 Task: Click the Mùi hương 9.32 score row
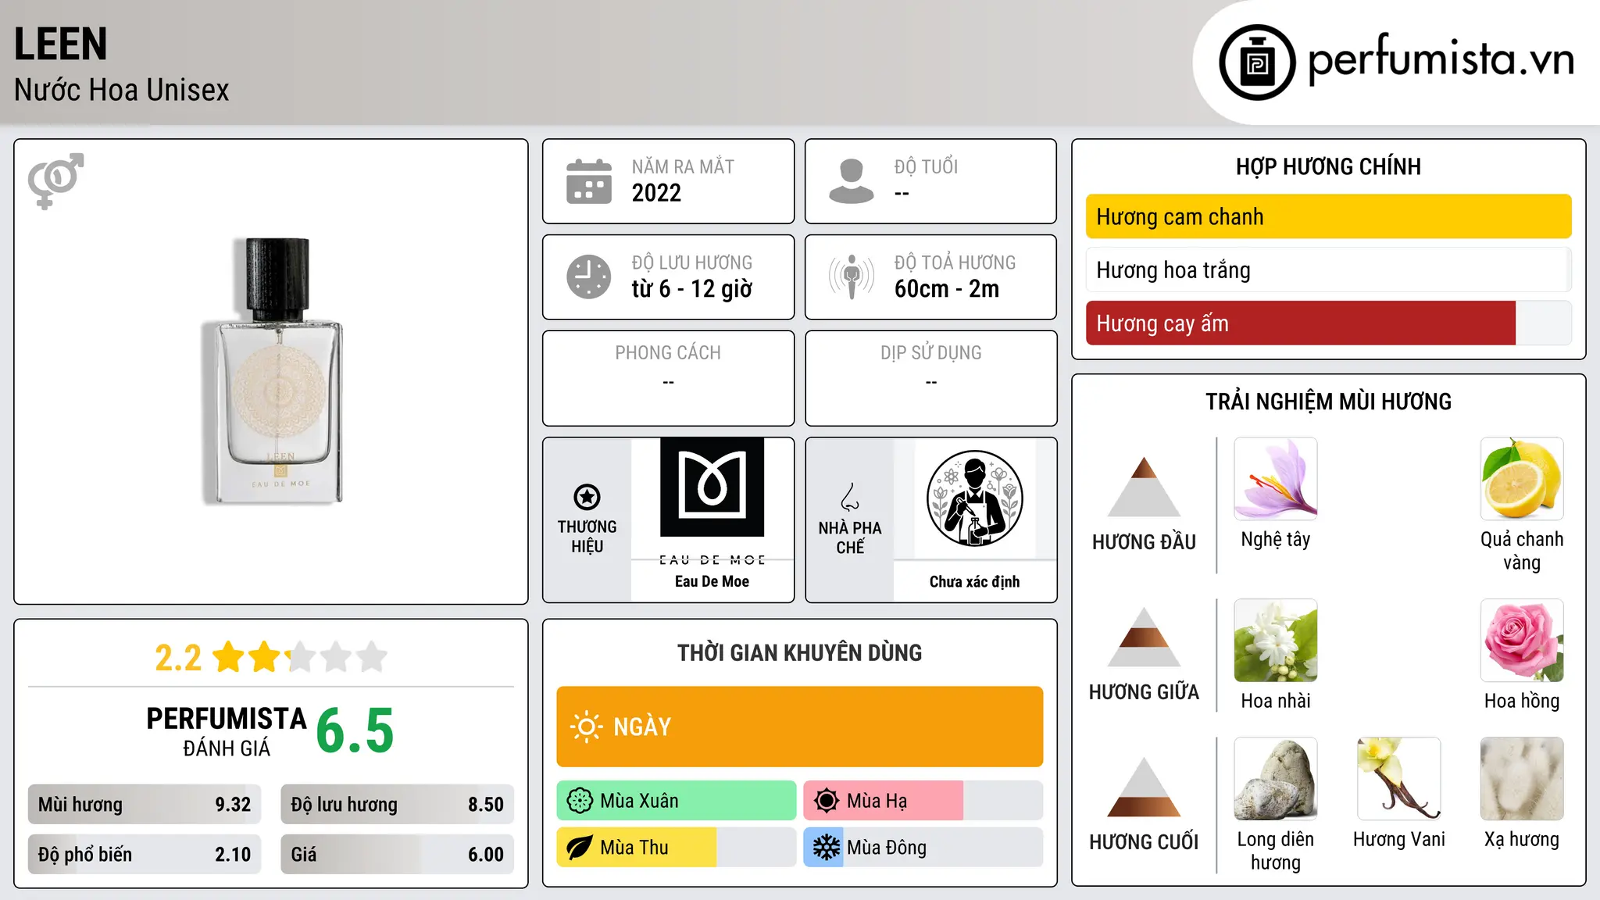tap(145, 805)
